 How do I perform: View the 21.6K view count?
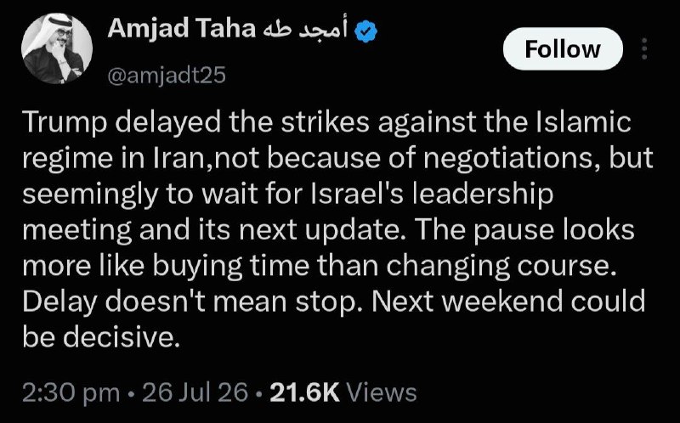[x=304, y=392]
